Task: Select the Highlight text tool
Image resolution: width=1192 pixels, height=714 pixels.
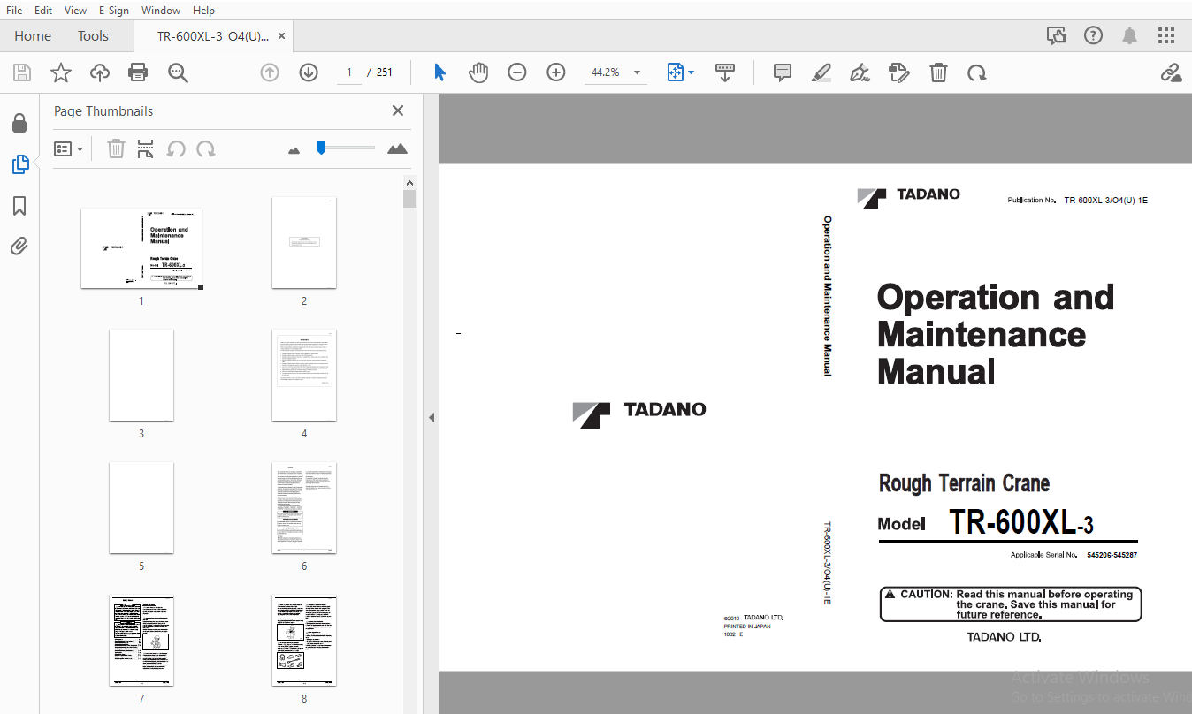Action: pyautogui.click(x=821, y=72)
